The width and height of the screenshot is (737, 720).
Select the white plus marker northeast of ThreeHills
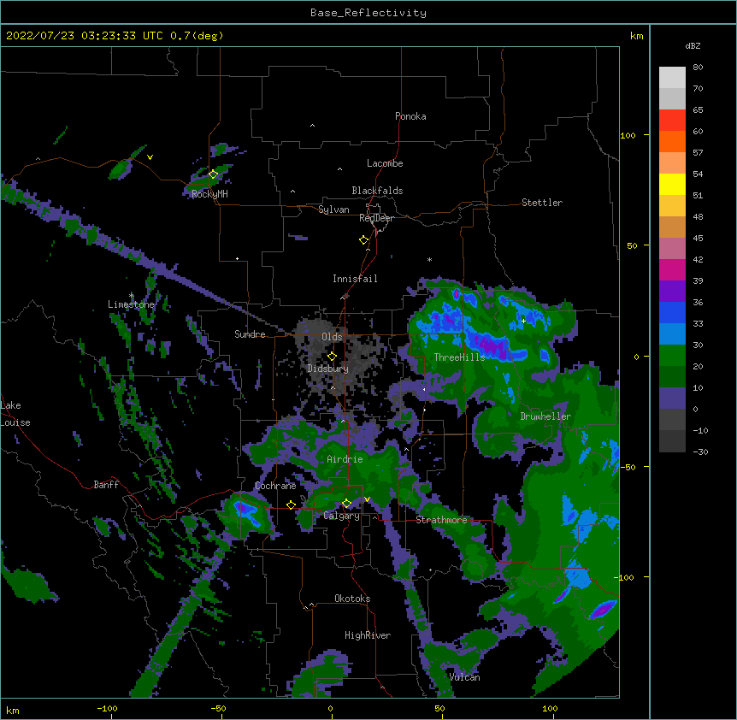coord(523,321)
